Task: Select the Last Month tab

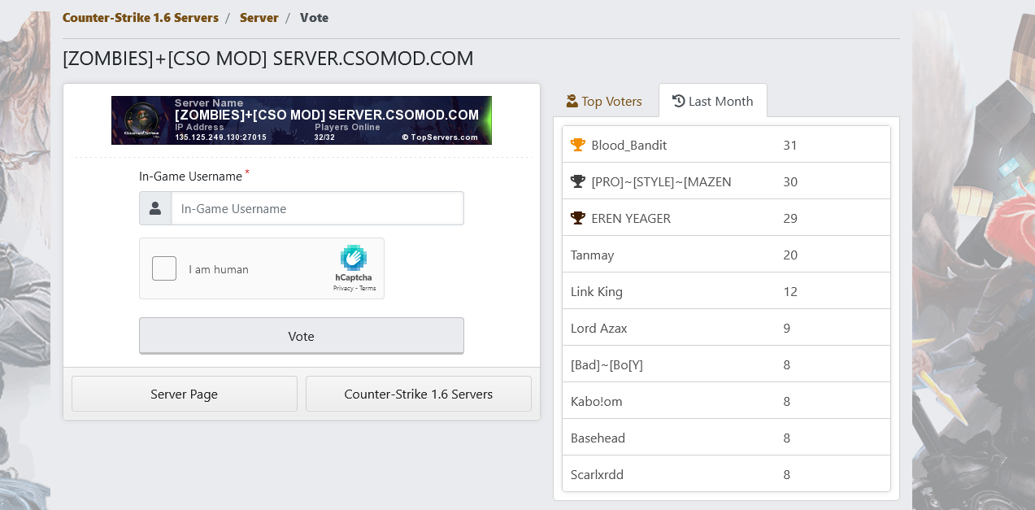Action: point(713,102)
